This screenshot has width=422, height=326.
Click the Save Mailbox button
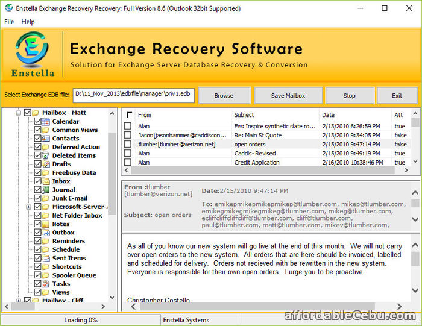[288, 95]
